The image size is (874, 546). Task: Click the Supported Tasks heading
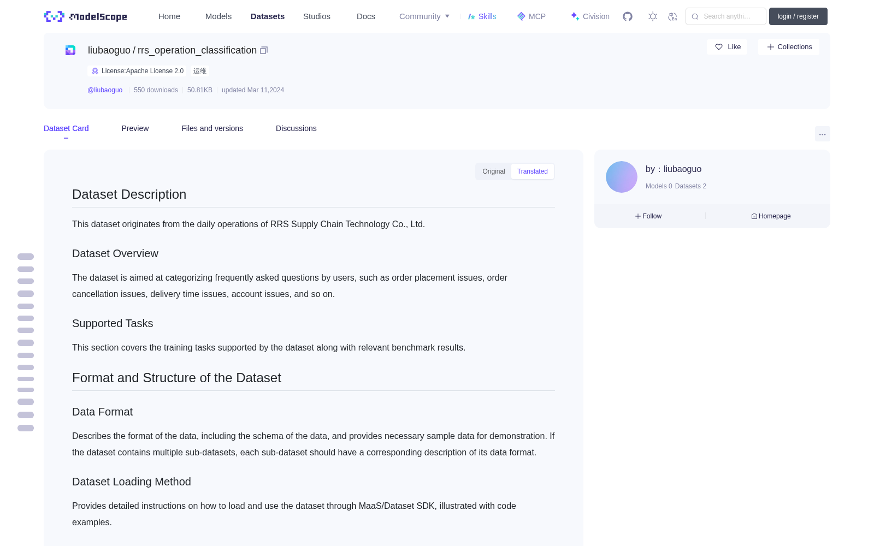[x=113, y=323]
